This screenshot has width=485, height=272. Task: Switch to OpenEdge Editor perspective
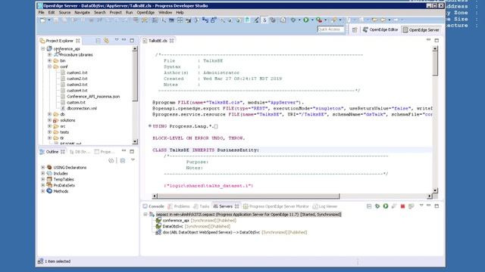(380, 30)
